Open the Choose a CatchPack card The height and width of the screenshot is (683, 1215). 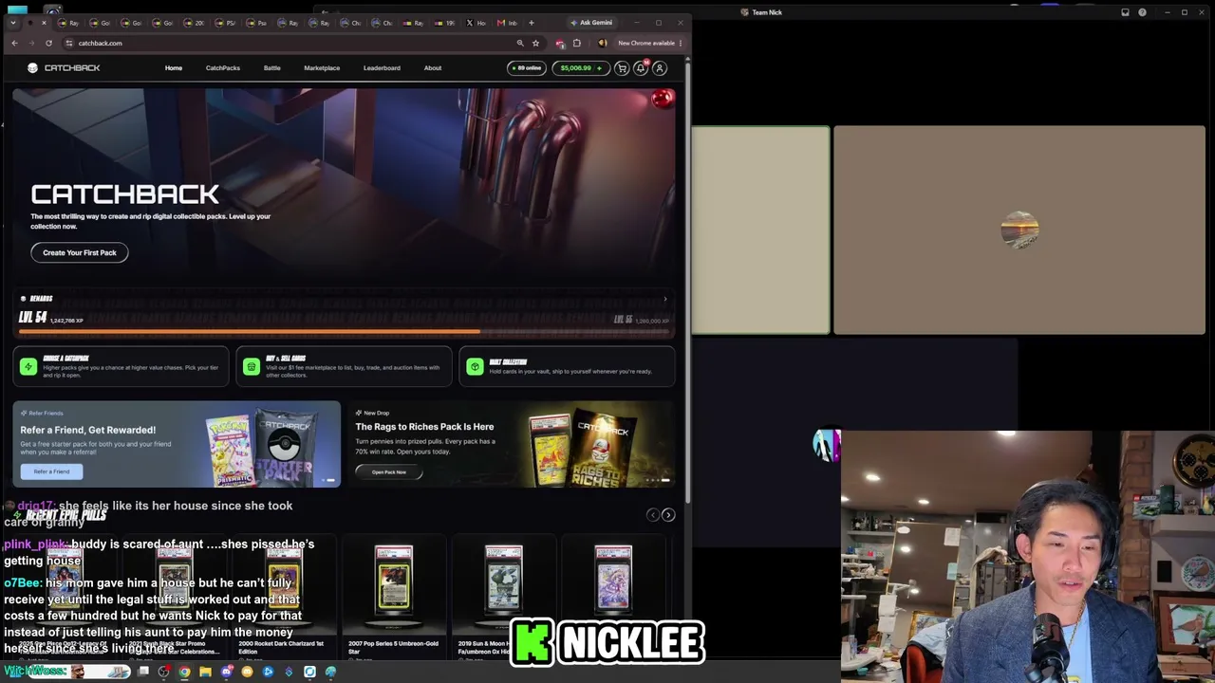pos(121,366)
